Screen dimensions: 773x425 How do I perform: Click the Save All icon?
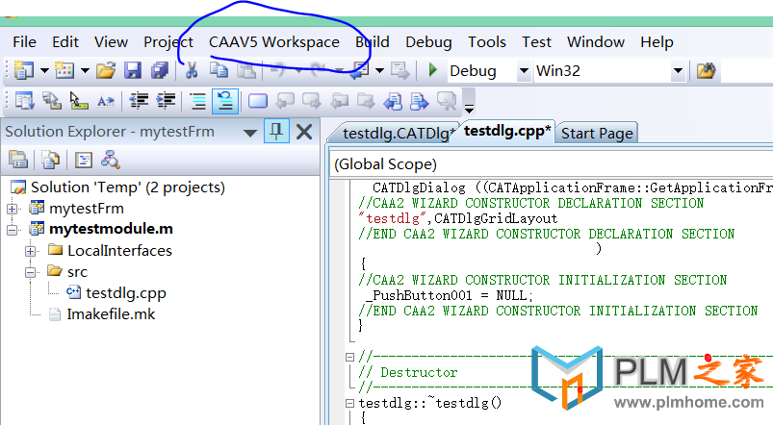(160, 70)
